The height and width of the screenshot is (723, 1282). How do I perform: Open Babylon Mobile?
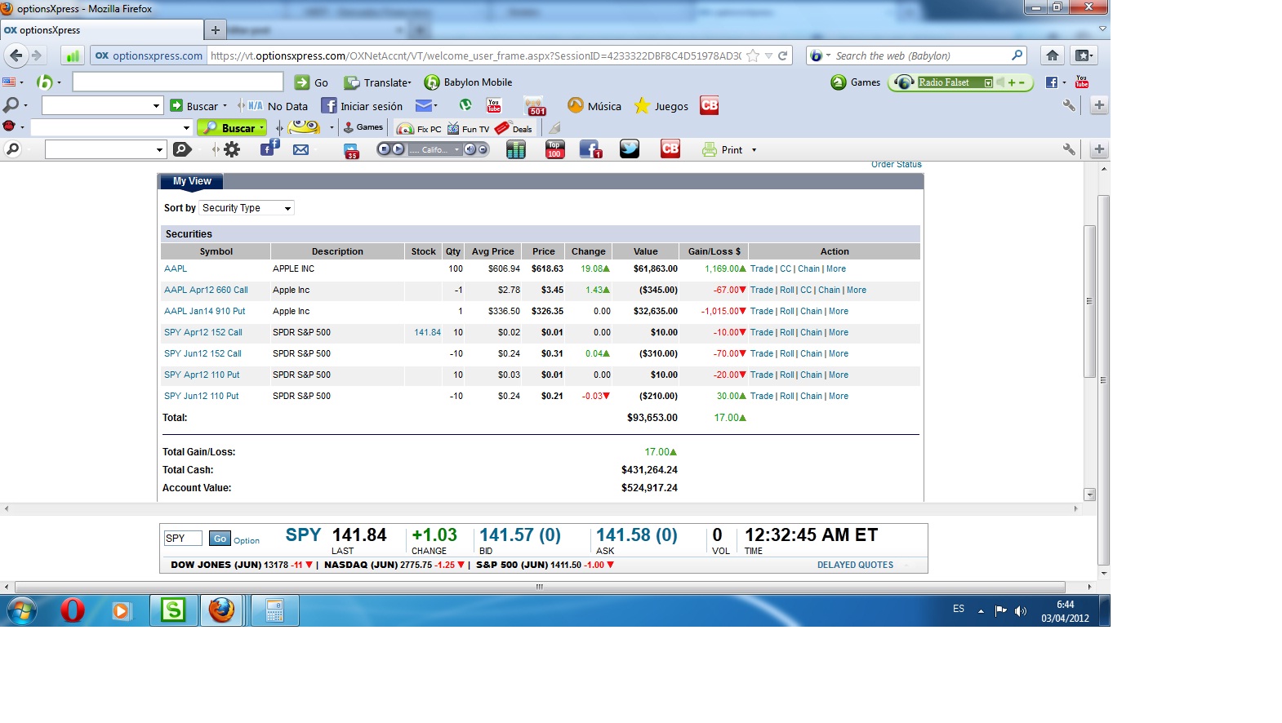point(469,82)
